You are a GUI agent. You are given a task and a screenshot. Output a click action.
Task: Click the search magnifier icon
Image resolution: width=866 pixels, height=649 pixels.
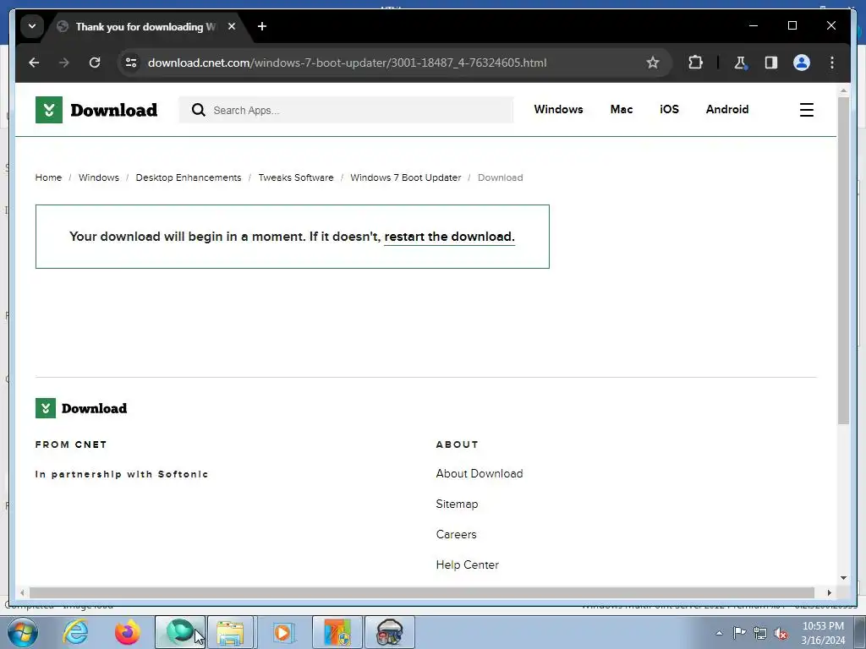click(x=198, y=110)
